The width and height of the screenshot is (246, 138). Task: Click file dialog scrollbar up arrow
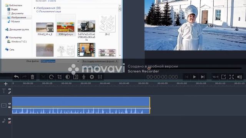click(120, 6)
